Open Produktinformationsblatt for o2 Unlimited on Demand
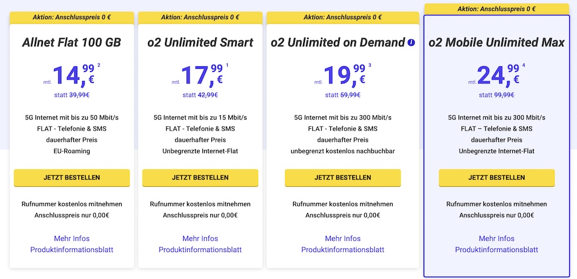577x279 pixels. coord(343,250)
